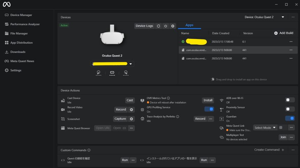Click the Add Build button

[284, 33]
